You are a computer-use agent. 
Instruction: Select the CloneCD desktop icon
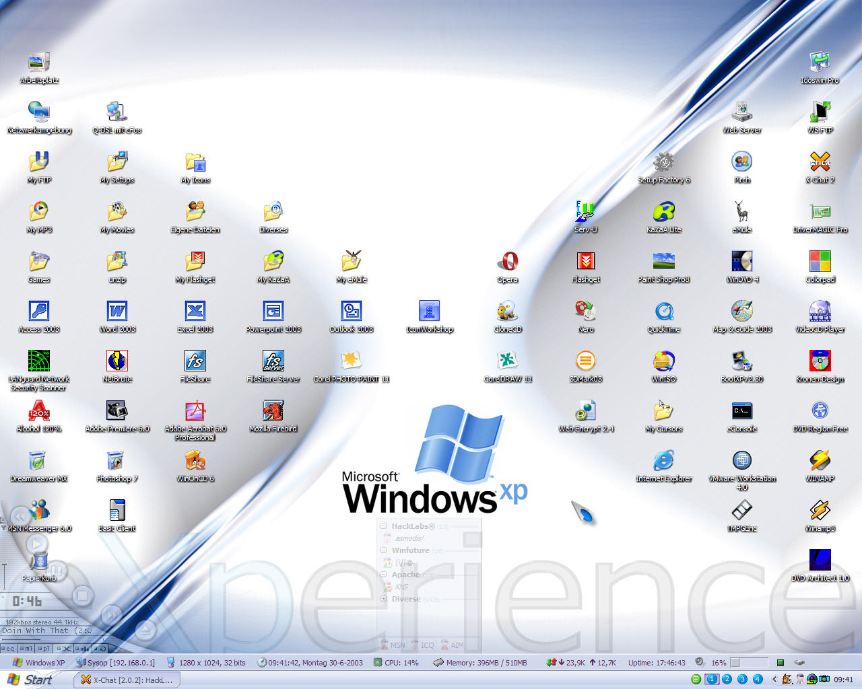(x=507, y=312)
